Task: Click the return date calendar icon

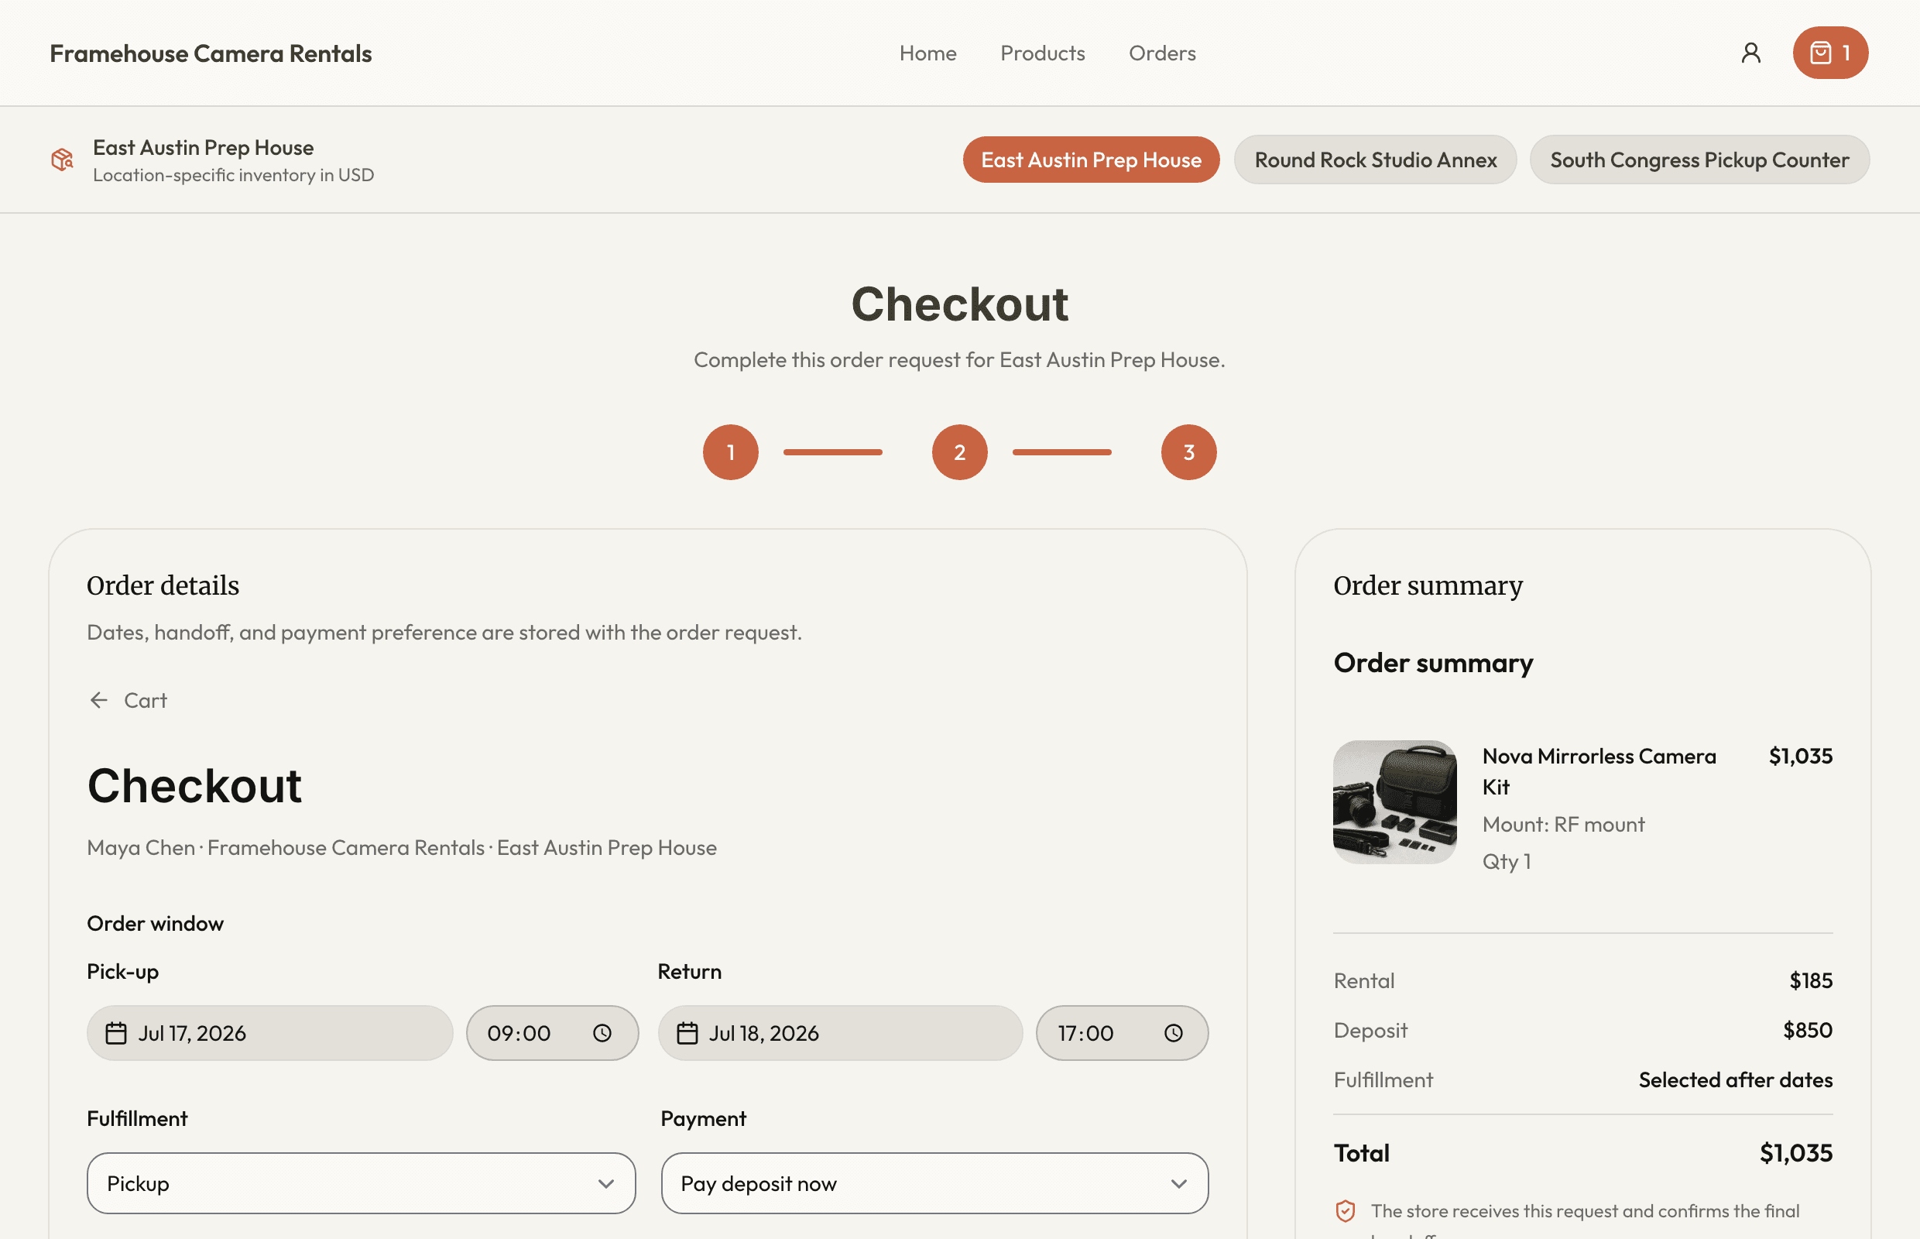Action: point(687,1033)
